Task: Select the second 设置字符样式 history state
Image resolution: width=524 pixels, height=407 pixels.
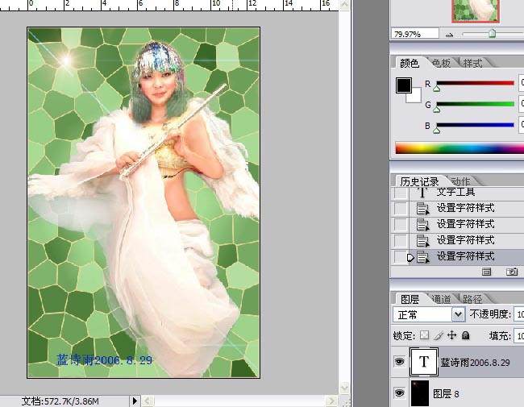Action: pyautogui.click(x=467, y=224)
